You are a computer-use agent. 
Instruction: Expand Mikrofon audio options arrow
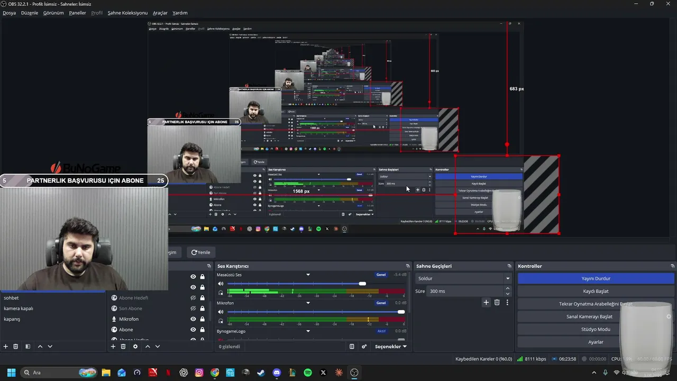point(308,303)
